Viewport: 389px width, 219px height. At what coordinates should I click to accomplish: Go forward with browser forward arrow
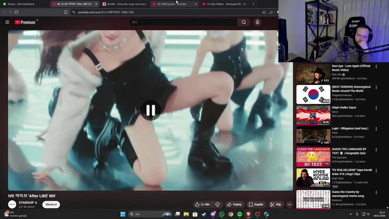pos(10,12)
